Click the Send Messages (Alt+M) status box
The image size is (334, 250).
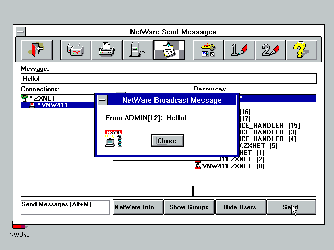pyautogui.click(x=65, y=207)
